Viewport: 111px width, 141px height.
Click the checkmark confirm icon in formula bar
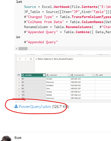point(26,59)
